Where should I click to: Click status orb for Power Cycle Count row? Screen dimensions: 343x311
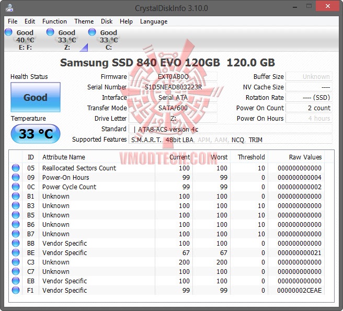[x=16, y=187]
